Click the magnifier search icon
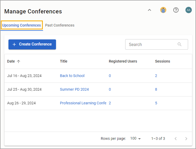The image size is (196, 149). point(180,44)
